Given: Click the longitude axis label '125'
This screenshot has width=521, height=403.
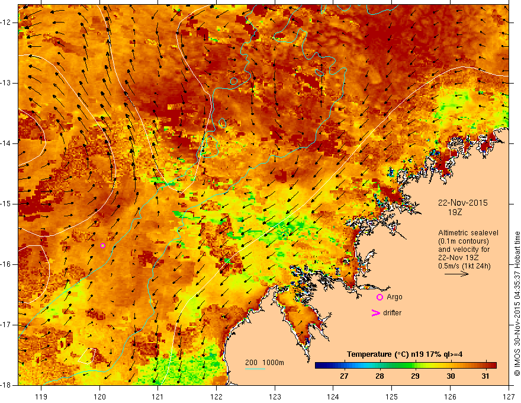Looking at the screenshot, I should 391,396.
